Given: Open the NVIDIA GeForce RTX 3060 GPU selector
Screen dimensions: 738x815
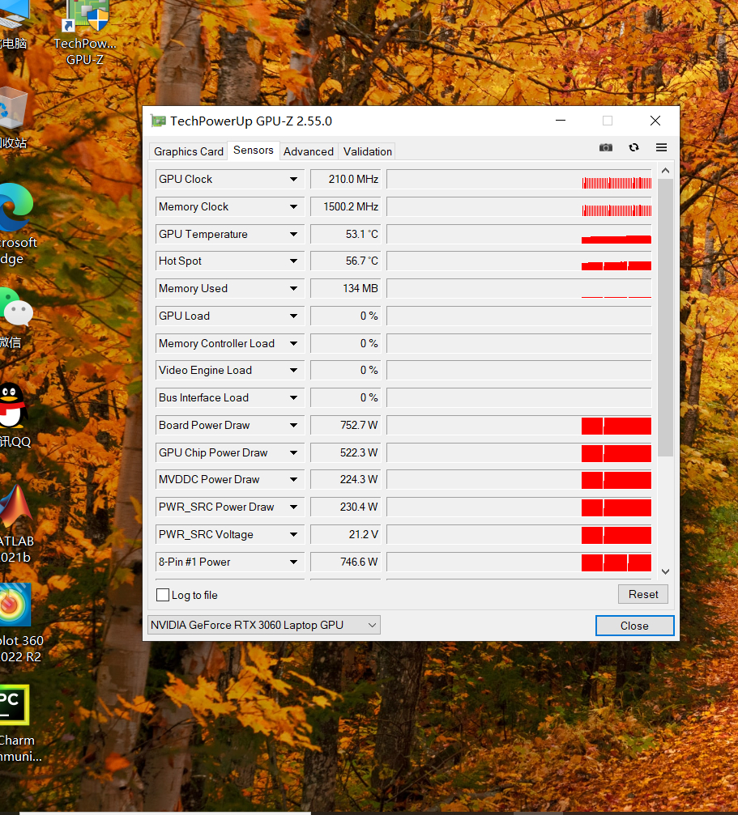Looking at the screenshot, I should 263,625.
